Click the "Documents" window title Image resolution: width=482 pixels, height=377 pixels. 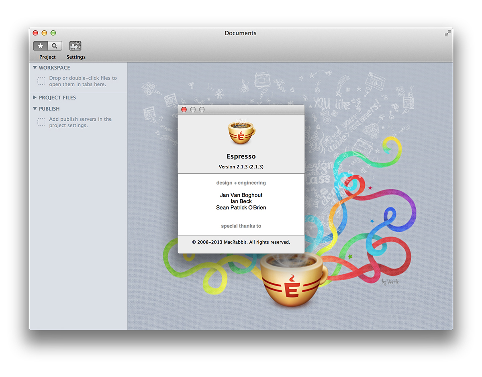[241, 33]
